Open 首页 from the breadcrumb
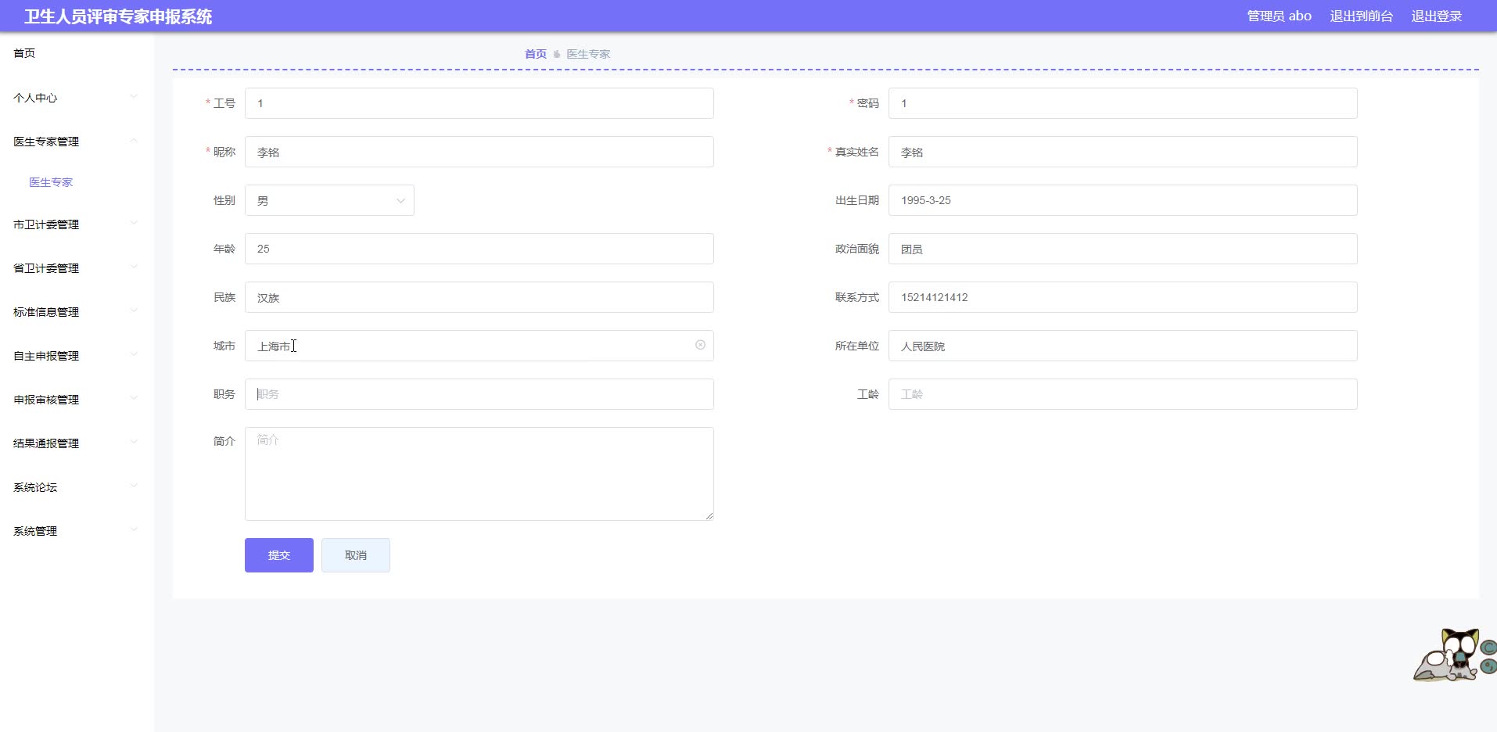Image resolution: width=1497 pixels, height=732 pixels. point(535,53)
